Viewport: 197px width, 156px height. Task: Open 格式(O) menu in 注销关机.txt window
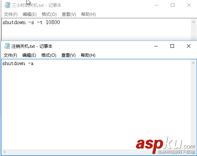click(49, 55)
